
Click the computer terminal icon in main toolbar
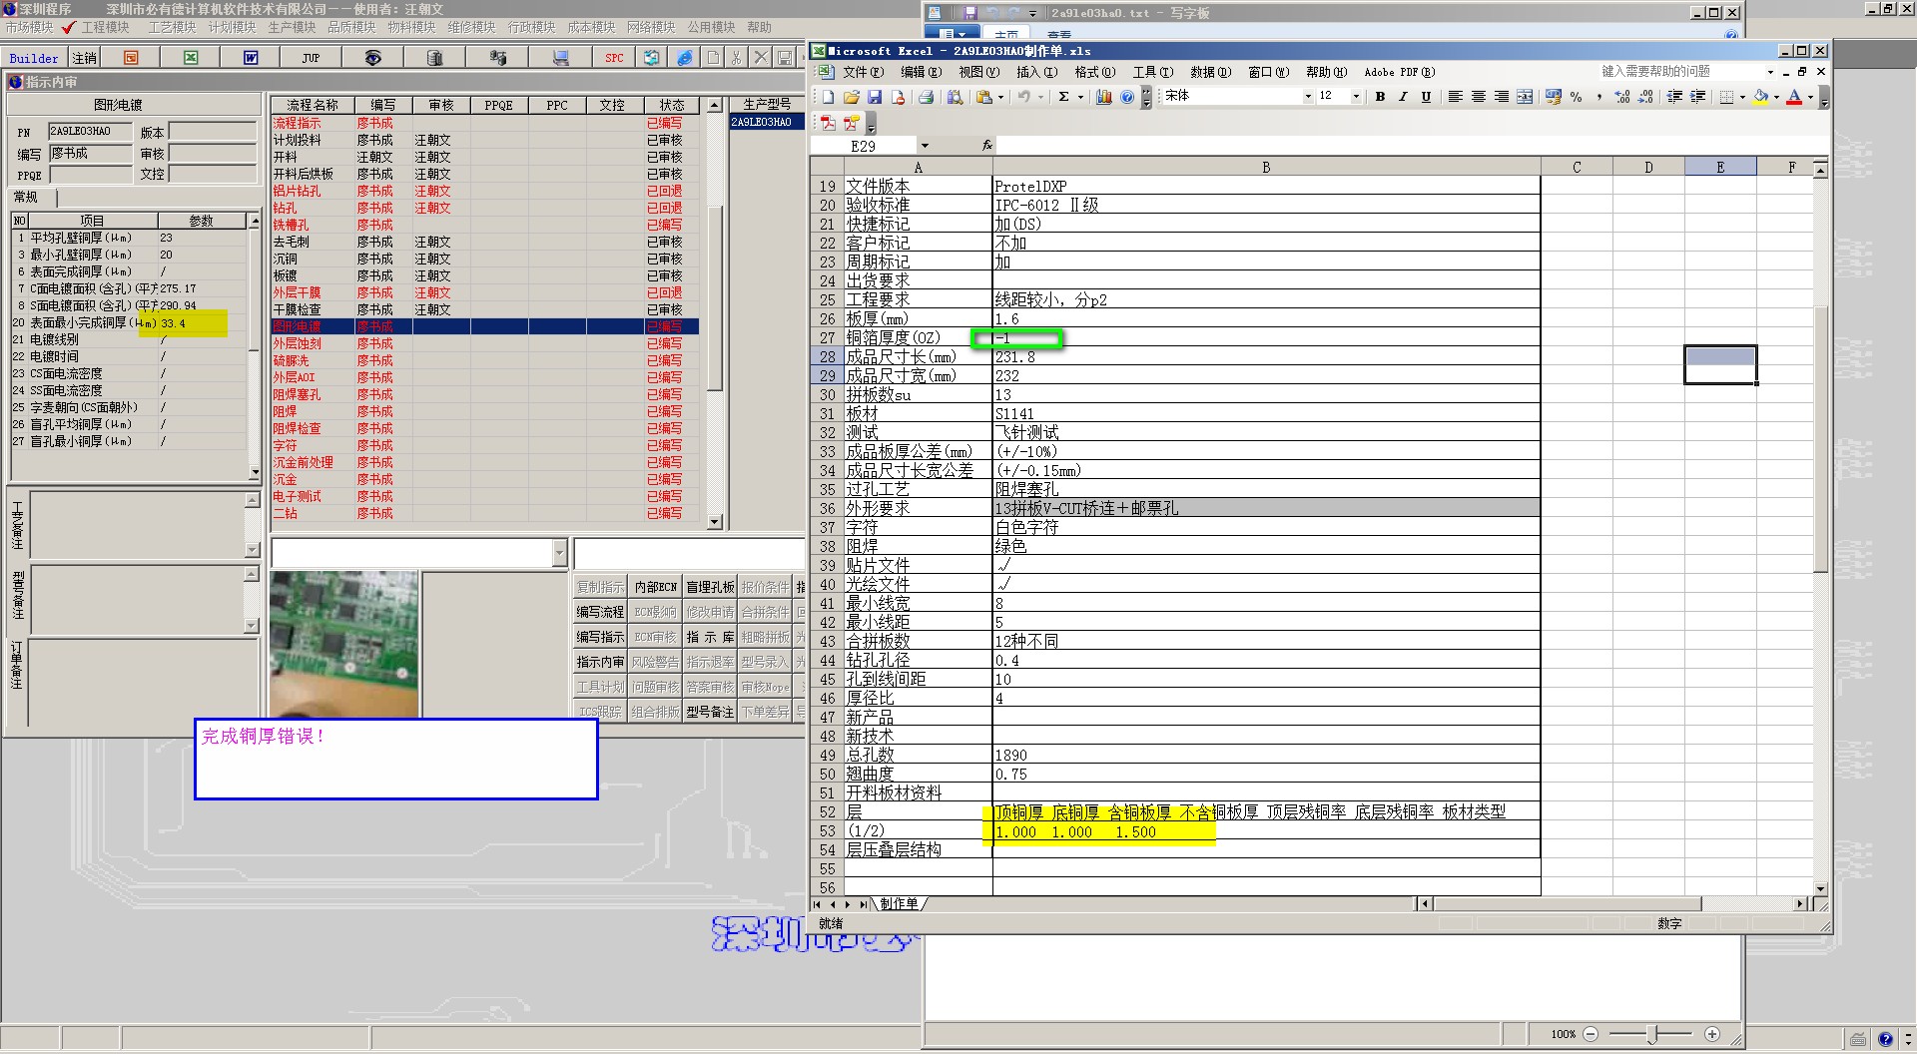point(560,58)
